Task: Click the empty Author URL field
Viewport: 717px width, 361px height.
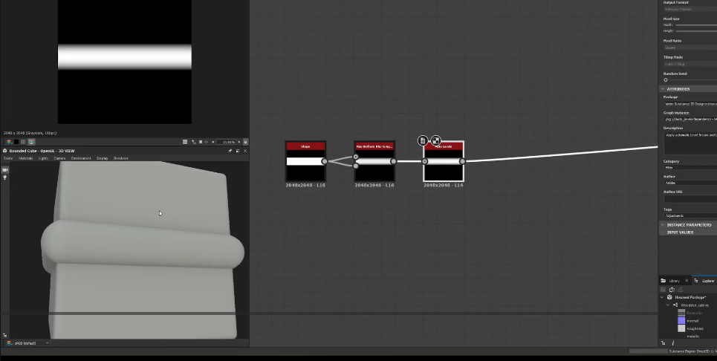Action: pos(690,199)
